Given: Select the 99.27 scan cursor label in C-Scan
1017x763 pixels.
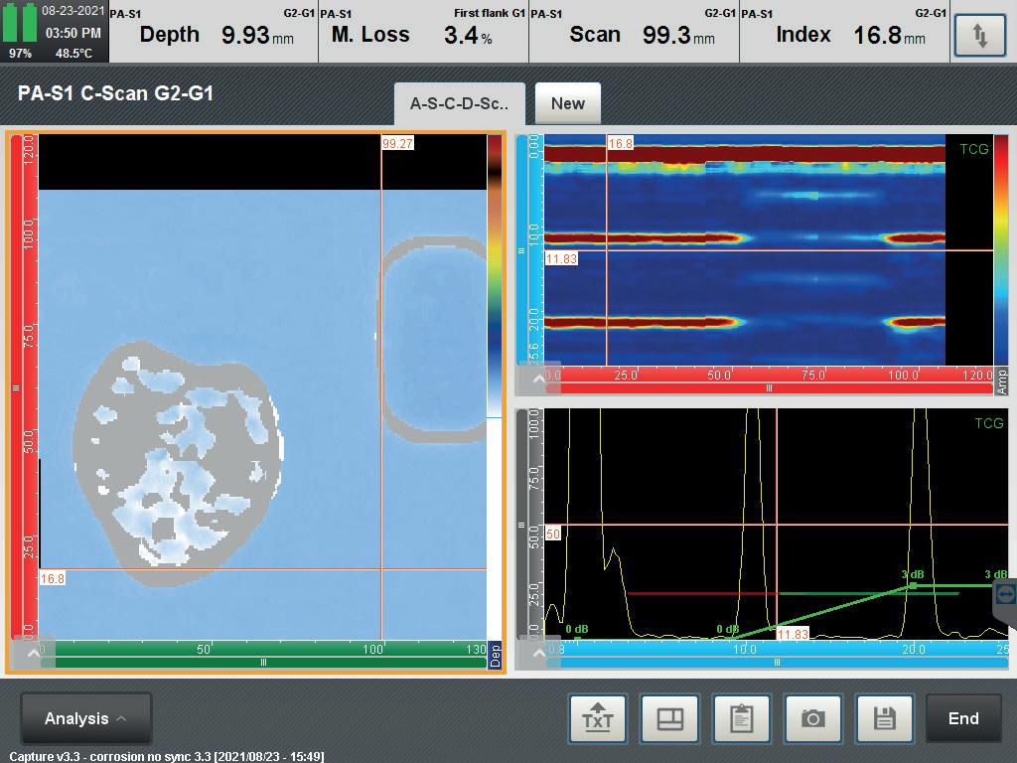Looking at the screenshot, I should click(397, 143).
